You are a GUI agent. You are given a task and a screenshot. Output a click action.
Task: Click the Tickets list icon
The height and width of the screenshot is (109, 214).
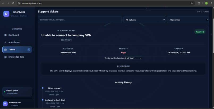pyautogui.click(x=6, y=50)
